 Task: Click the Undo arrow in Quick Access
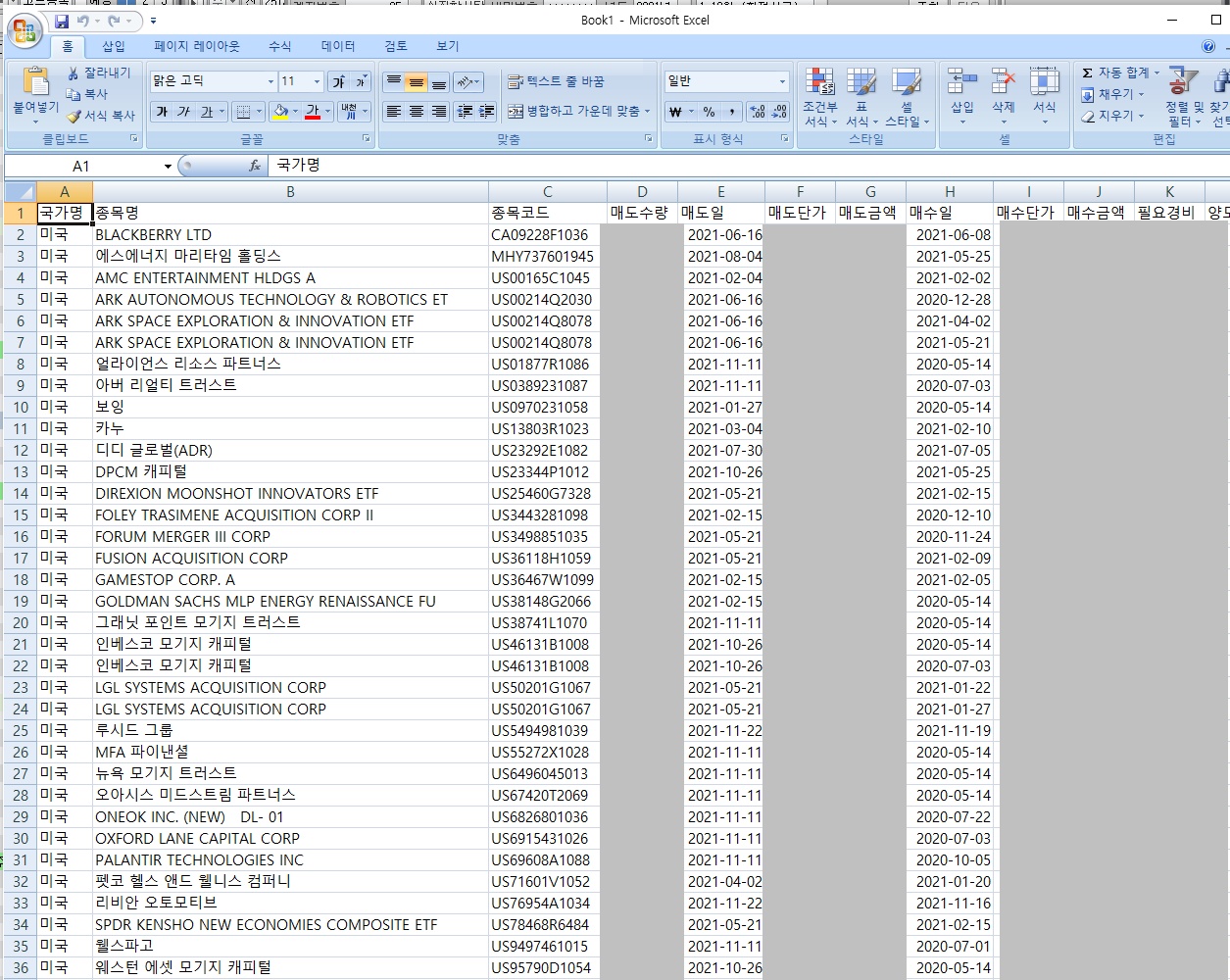(x=83, y=21)
